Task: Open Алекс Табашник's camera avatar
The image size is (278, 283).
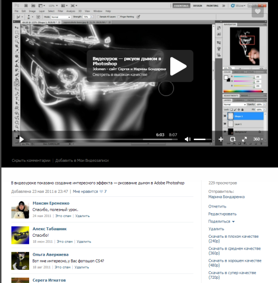Action: 20,235
